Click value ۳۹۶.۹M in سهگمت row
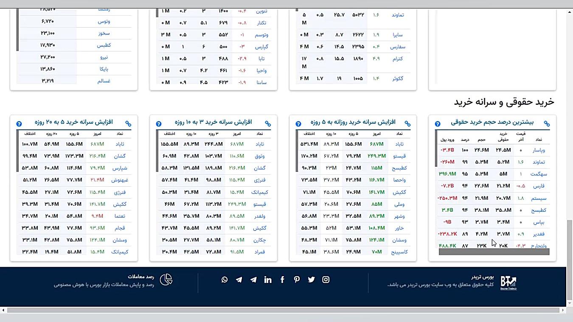The height and width of the screenshot is (322, 573). tap(447, 174)
